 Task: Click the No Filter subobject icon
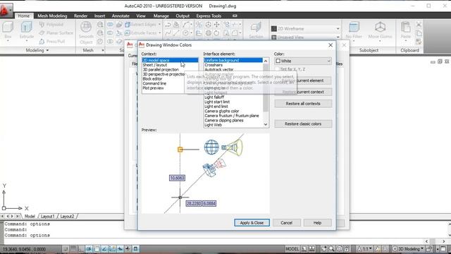354,30
